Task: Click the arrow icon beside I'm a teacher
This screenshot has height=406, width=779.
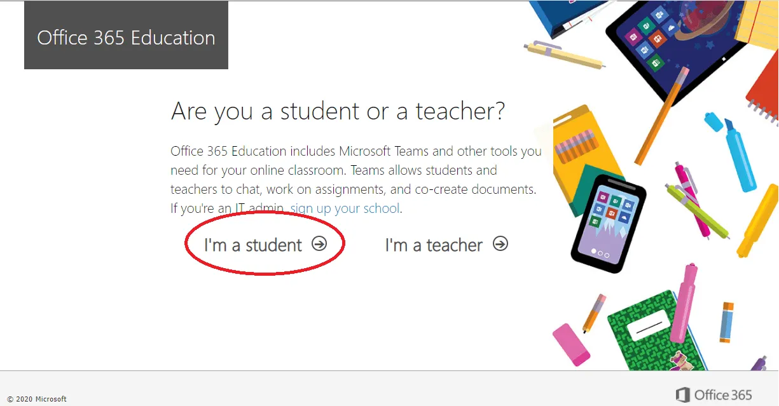Action: coord(501,244)
